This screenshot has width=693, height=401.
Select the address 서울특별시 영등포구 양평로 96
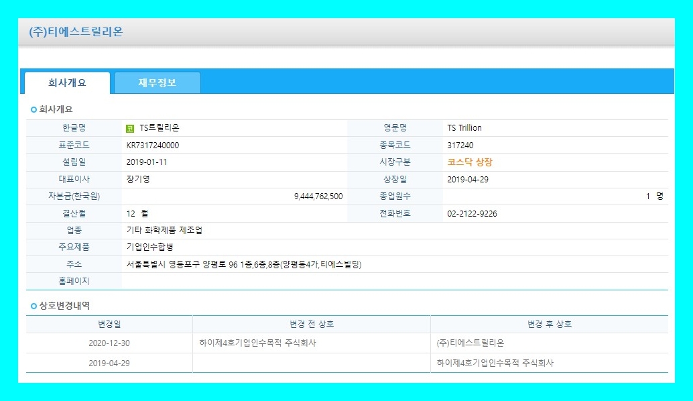[x=182, y=264]
